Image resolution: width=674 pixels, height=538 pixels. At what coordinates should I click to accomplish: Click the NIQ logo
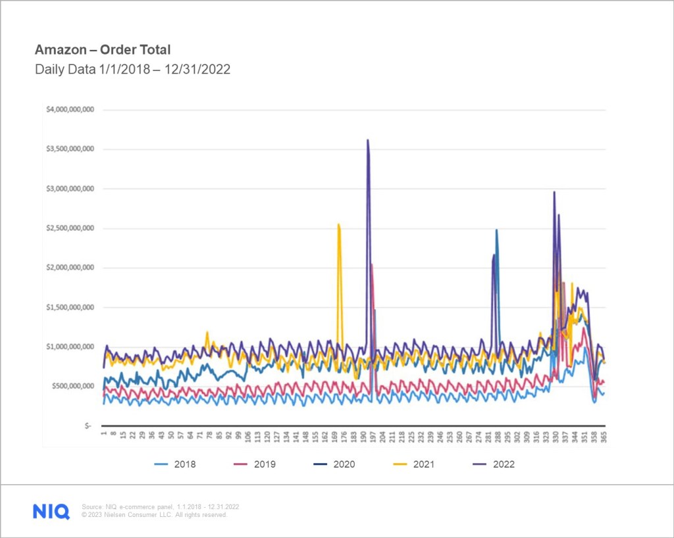pos(51,512)
